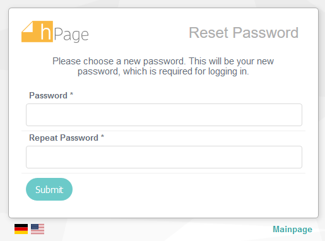Click the required asterisk next to Password
The image size is (325, 241).
click(x=71, y=94)
